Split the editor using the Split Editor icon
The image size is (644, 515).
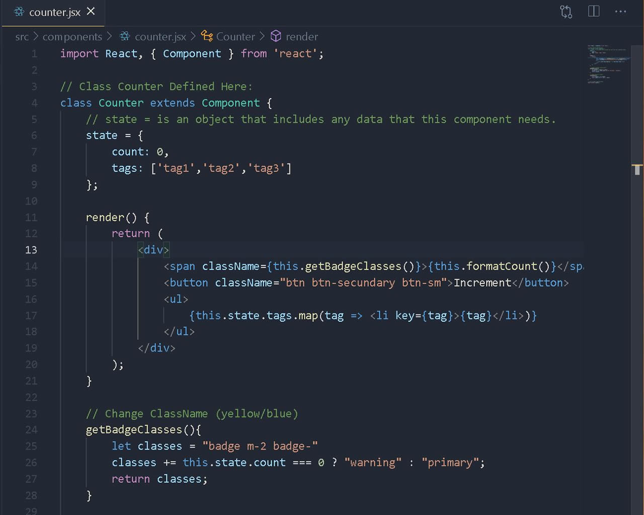click(x=594, y=11)
